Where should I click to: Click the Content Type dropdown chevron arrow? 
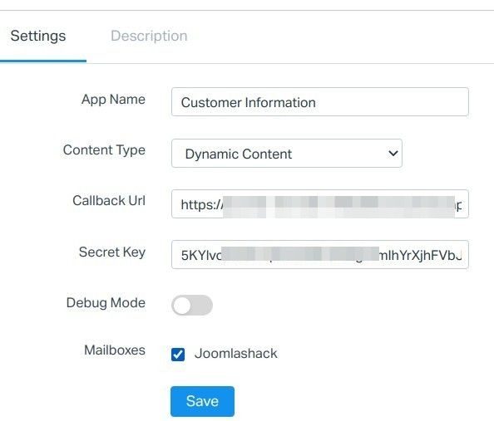393,154
